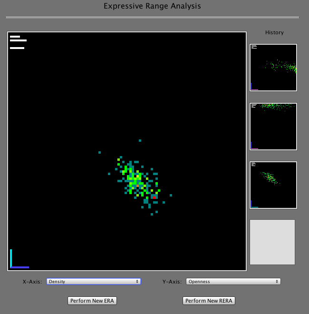This screenshot has width=309, height=314.
Task: Open the X-Axis Density dropdown
Action: tap(94, 281)
